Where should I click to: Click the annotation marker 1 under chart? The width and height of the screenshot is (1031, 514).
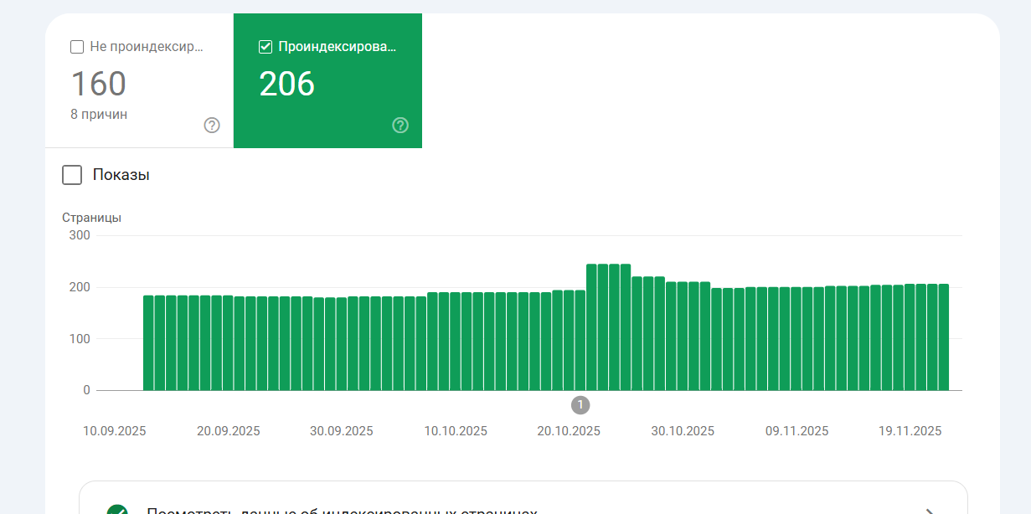click(580, 405)
